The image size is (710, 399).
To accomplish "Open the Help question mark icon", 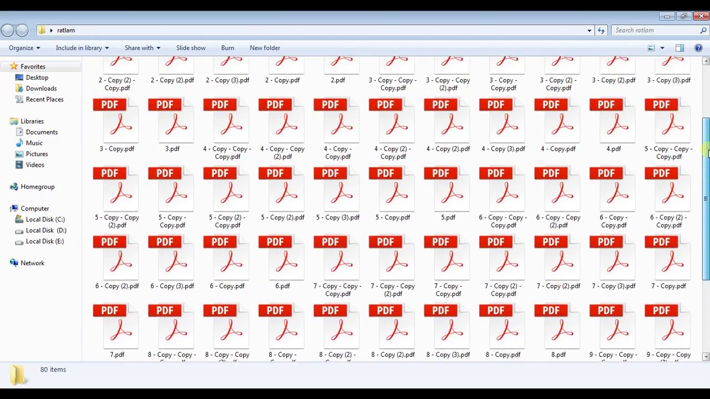I will click(698, 48).
